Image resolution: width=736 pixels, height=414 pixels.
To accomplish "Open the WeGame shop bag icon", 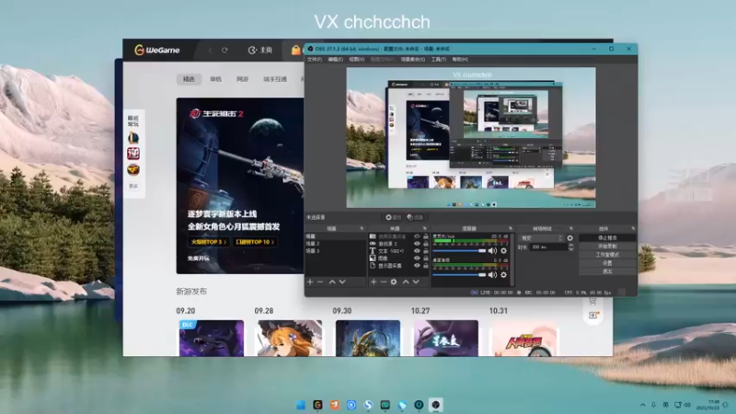I will (295, 50).
